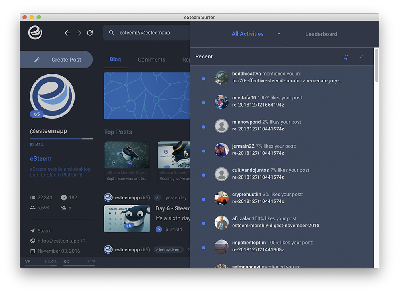The width and height of the screenshot is (399, 294).
Task: Click the search magnifier icon
Action: [x=111, y=33]
